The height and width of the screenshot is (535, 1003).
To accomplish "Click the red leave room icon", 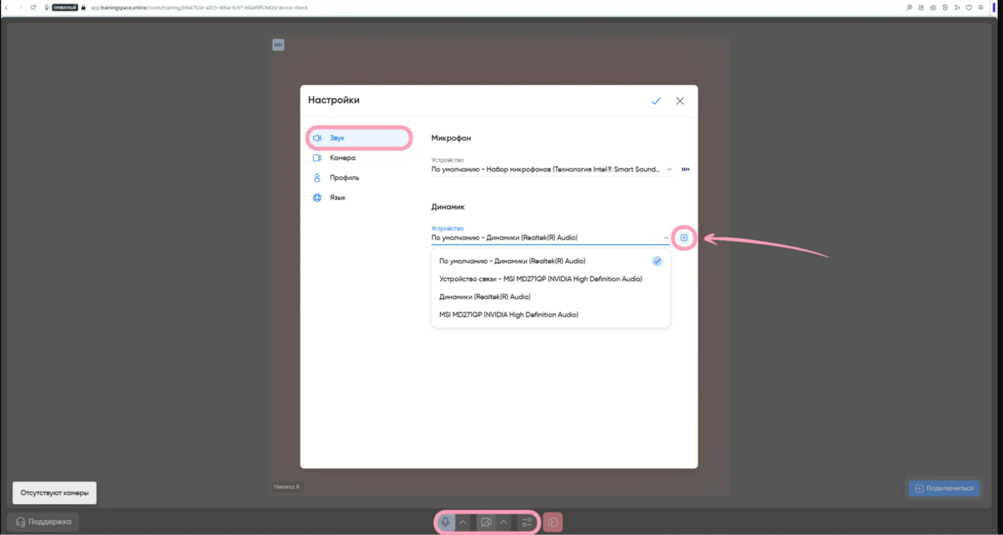I will pyautogui.click(x=552, y=522).
